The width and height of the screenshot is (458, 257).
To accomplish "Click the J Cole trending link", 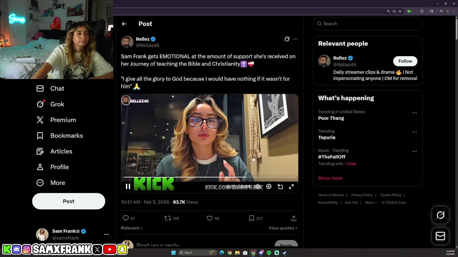I will pyautogui.click(x=351, y=164).
